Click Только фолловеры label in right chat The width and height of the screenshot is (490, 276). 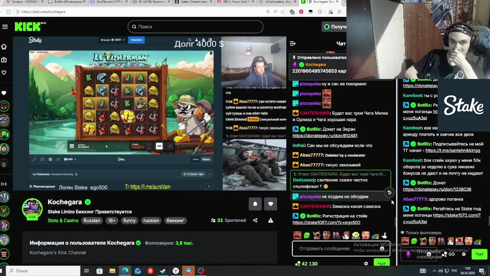click(423, 233)
